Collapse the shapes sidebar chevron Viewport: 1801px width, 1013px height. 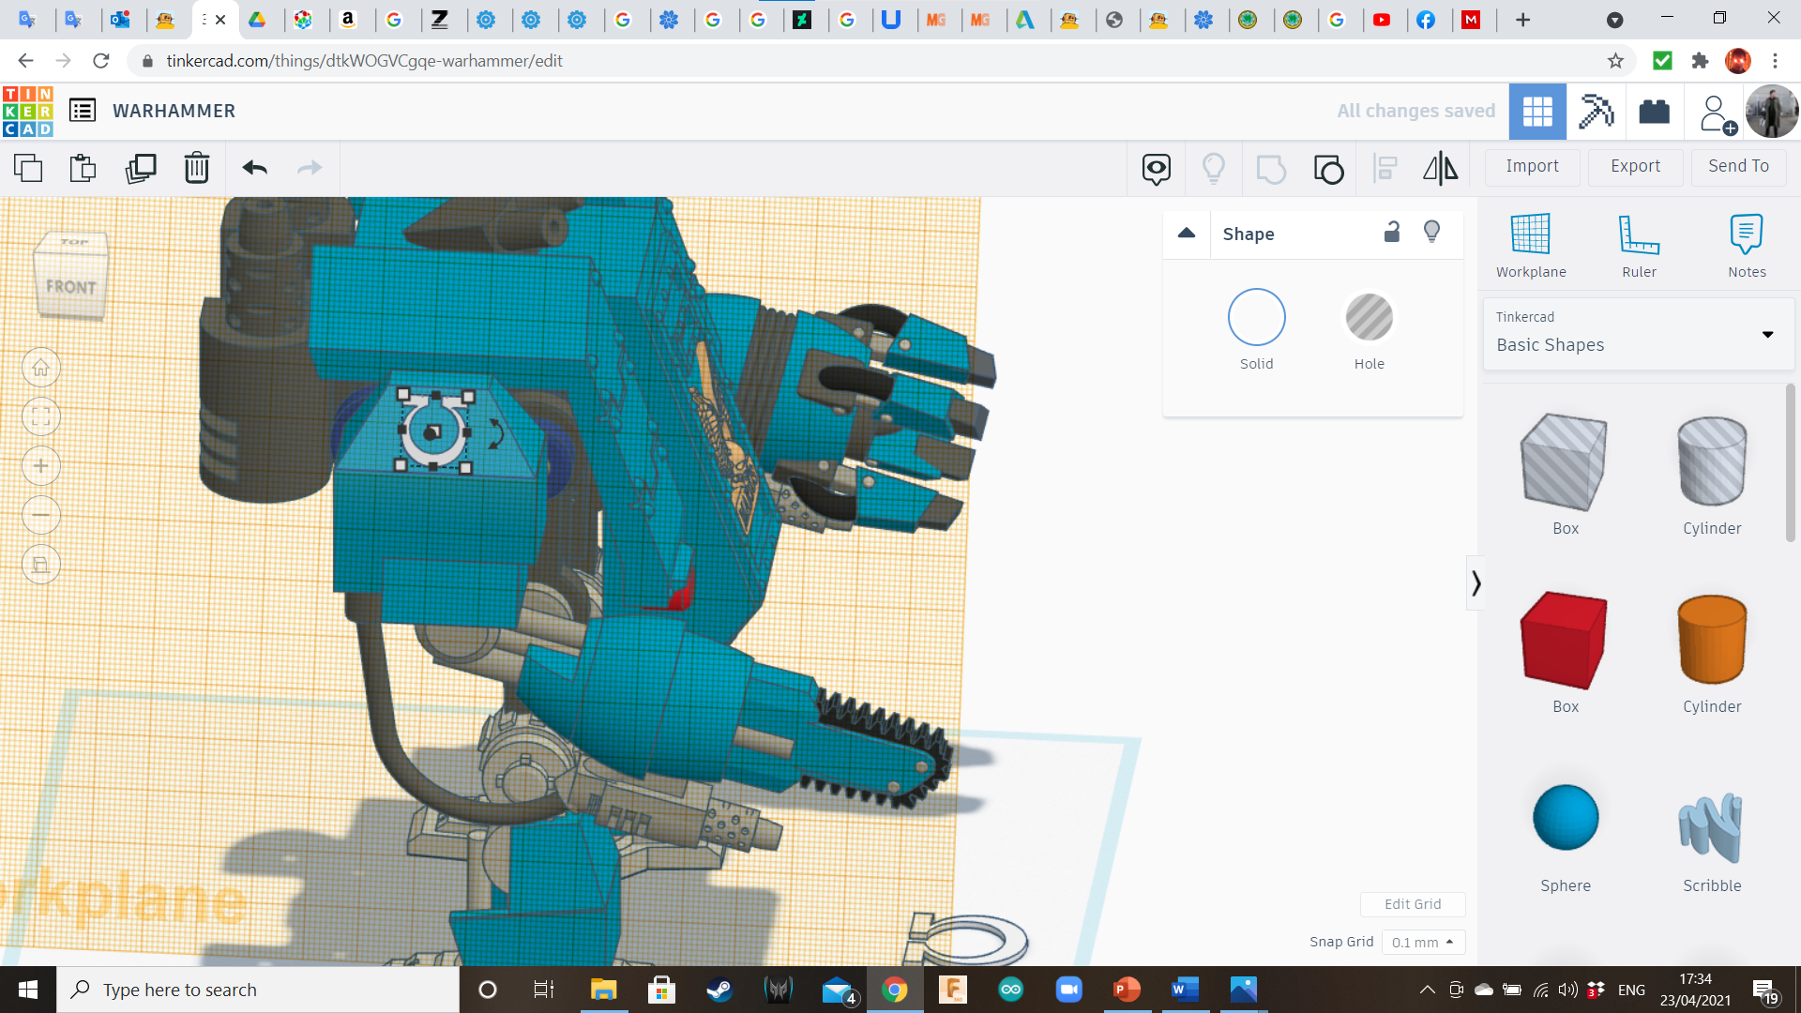pos(1476,583)
